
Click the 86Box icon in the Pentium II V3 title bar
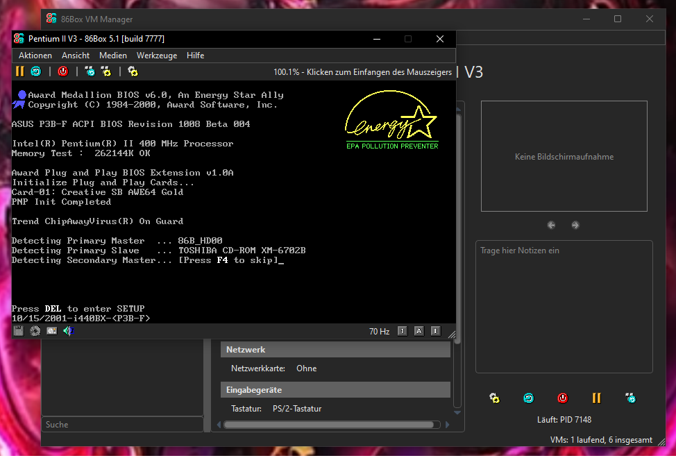(x=19, y=39)
